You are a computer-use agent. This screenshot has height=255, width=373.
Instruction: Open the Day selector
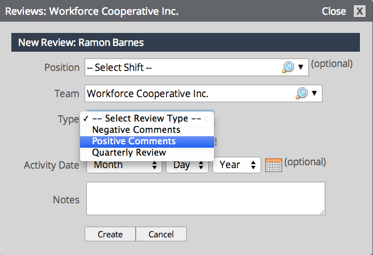coord(187,165)
